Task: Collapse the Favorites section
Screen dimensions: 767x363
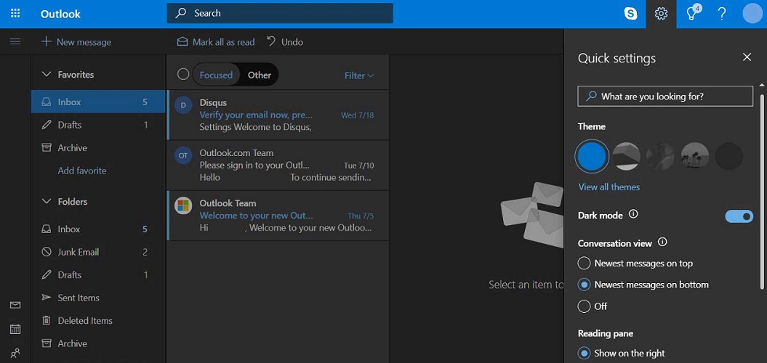Action: coord(47,74)
